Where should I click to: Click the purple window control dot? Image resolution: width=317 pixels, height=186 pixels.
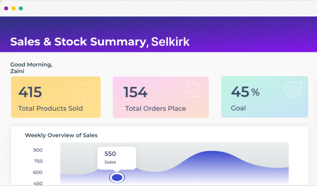point(6,8)
